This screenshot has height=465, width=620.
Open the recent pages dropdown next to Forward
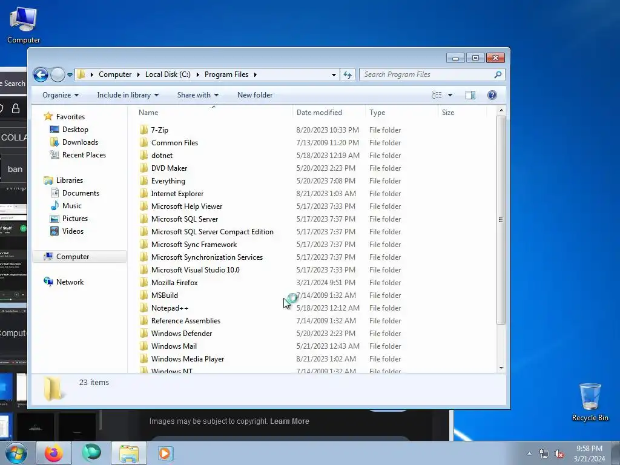(70, 74)
